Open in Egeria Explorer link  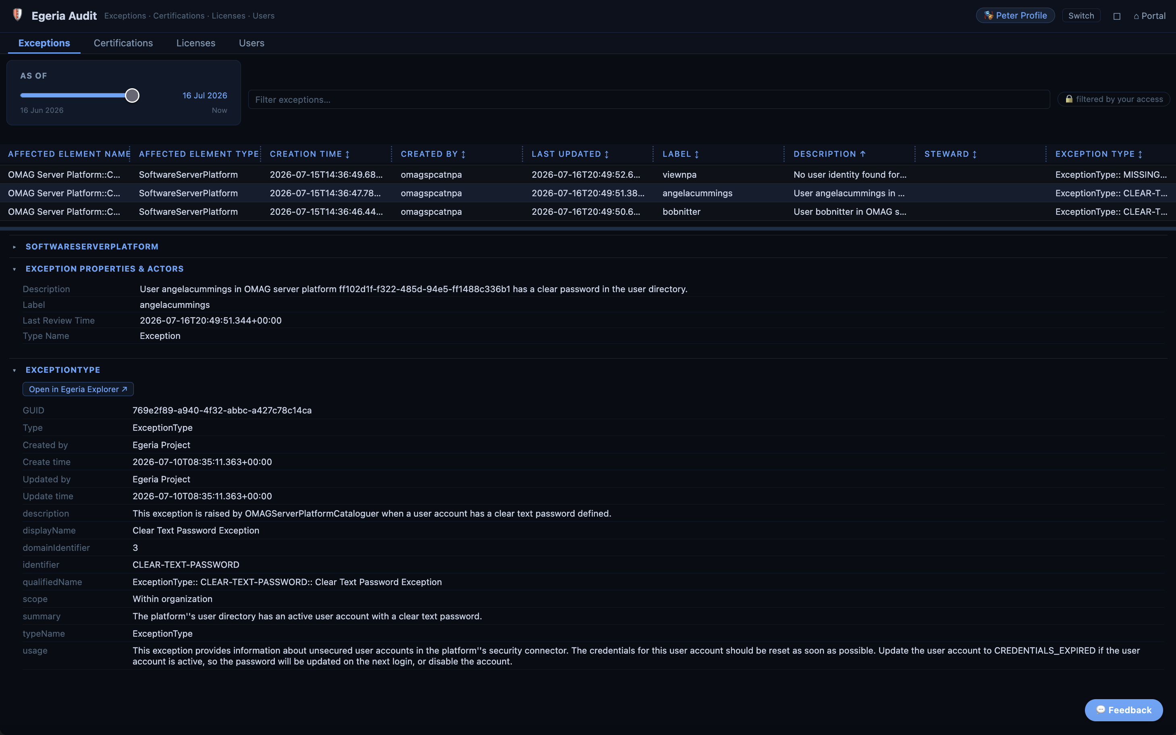[x=78, y=389]
